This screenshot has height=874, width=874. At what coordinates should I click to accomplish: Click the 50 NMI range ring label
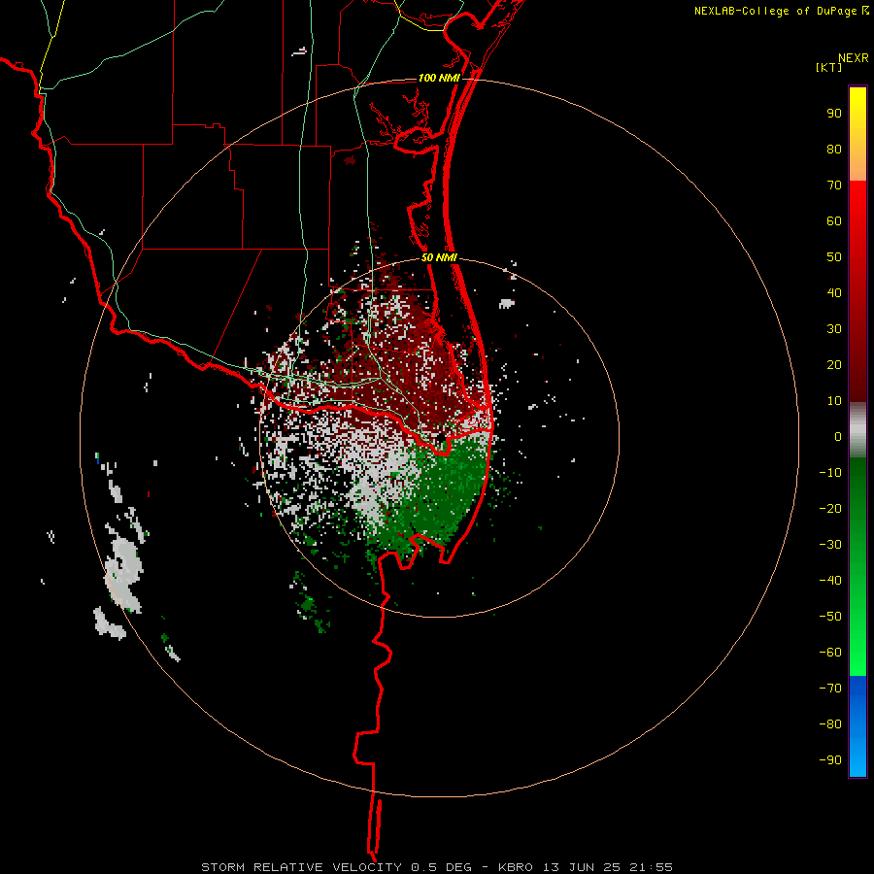[x=439, y=257]
